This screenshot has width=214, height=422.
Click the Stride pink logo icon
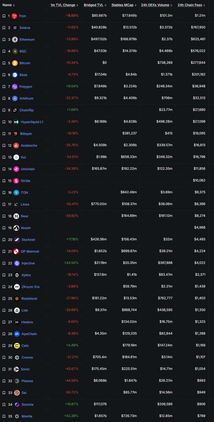[16, 181]
